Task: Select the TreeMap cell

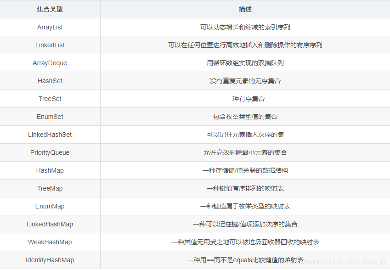Action: pos(50,188)
